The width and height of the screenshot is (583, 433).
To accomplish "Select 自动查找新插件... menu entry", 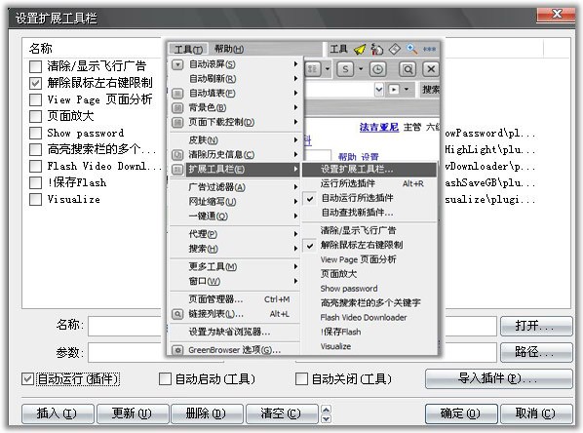I will click(x=369, y=213).
